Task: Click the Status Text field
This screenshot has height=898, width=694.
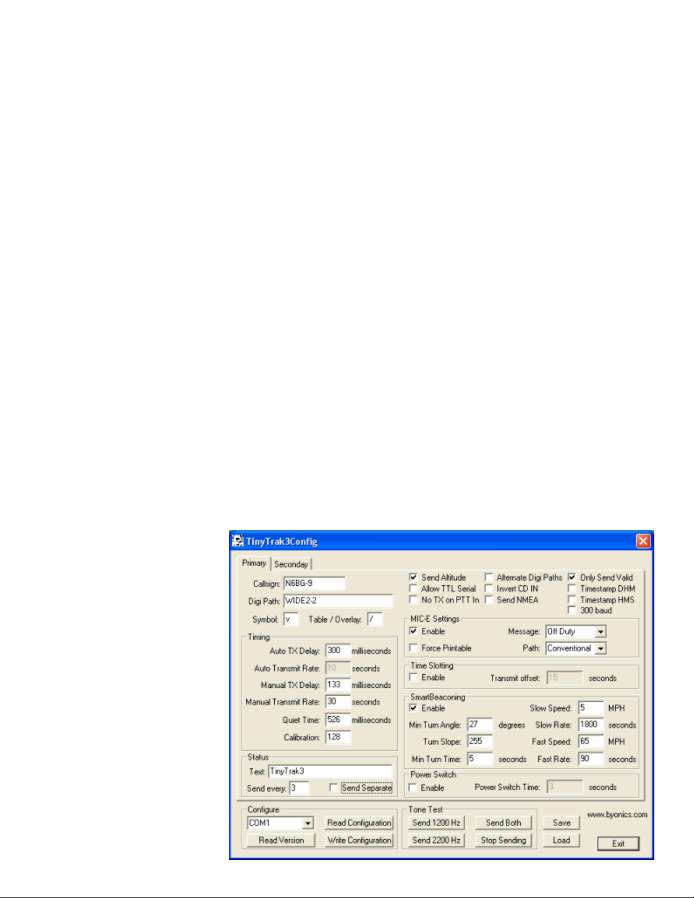Action: (330, 771)
